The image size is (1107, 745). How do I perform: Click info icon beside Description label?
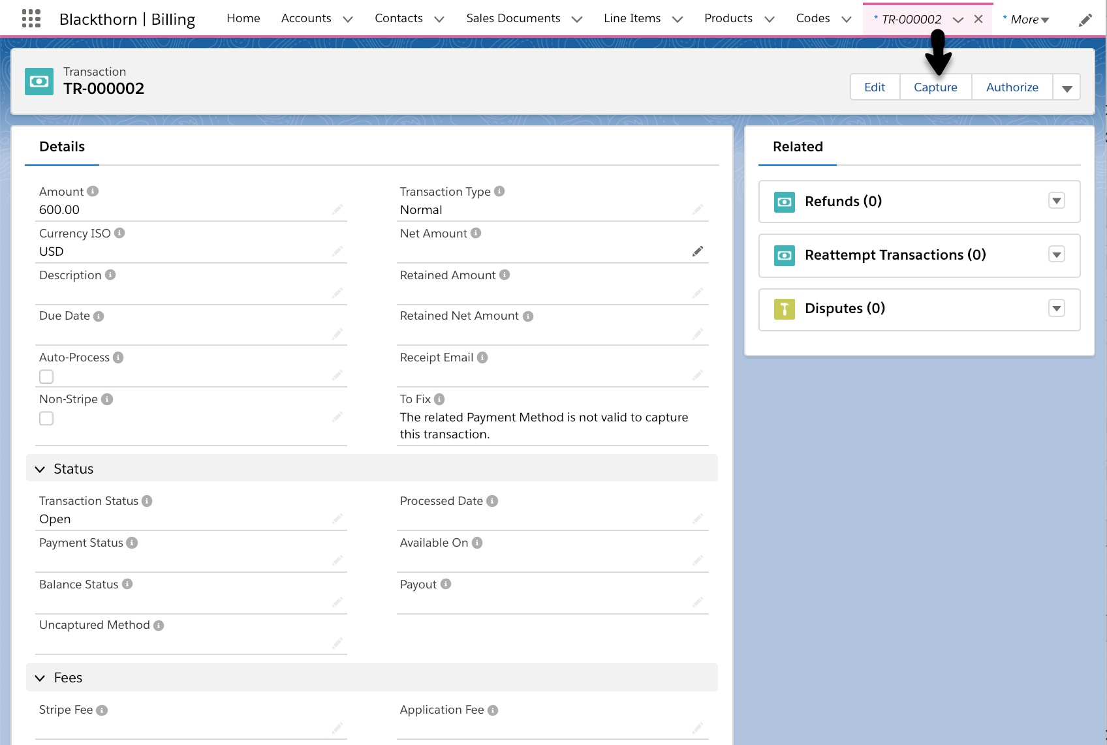pos(110,275)
